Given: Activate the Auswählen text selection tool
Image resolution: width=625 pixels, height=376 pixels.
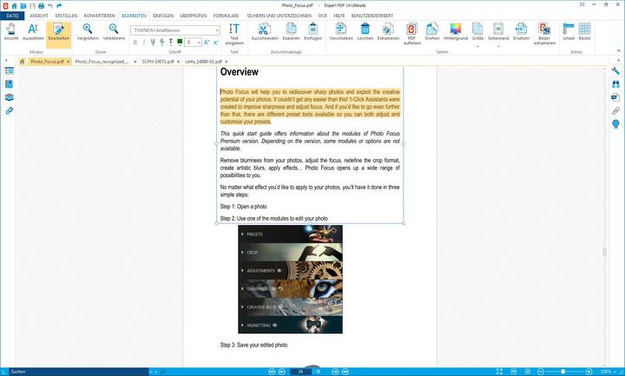Looking at the screenshot, I should click(34, 32).
